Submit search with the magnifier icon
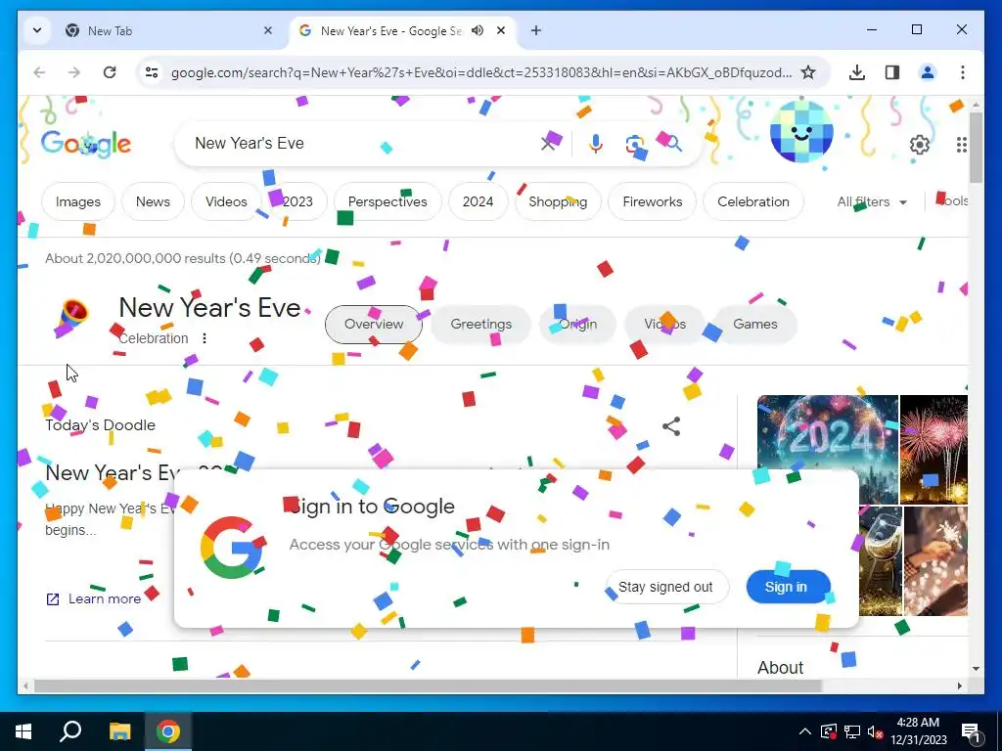This screenshot has height=751, width=1002. click(x=673, y=144)
